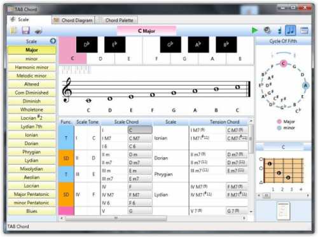Click the window layout icon at toolbar right
Viewport: 318px width, 237px height.
[304, 30]
